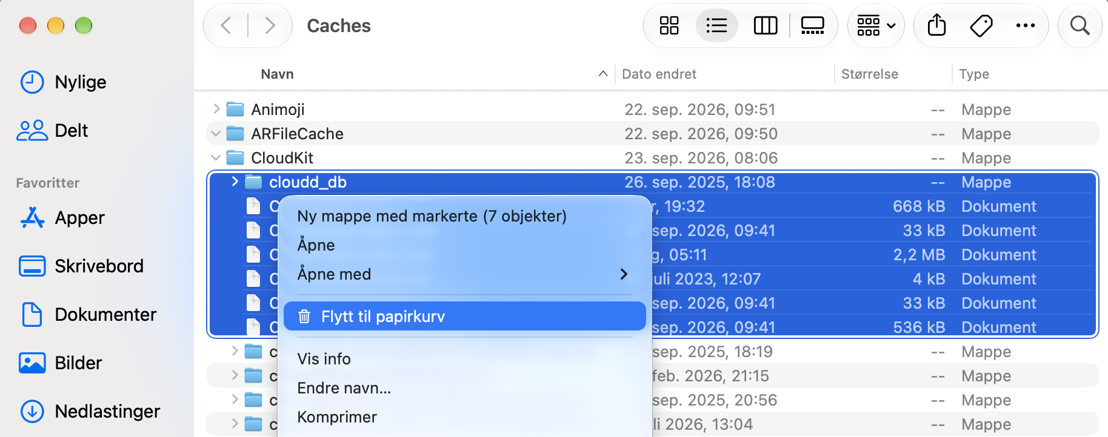Choose Flytt til papirkurv
Viewport: 1108px width, 437px height.
pos(464,316)
